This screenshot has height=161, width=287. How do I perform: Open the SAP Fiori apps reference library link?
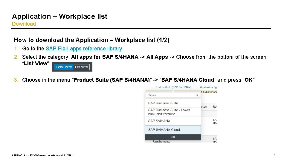pyautogui.click(x=84, y=49)
